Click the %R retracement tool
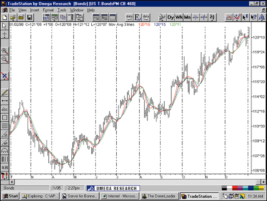Viewport: 267px width, 201px height. coord(4,168)
